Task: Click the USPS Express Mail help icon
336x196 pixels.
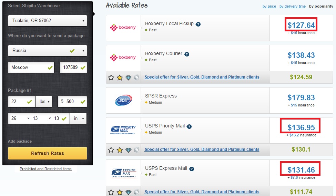Action: point(192,169)
